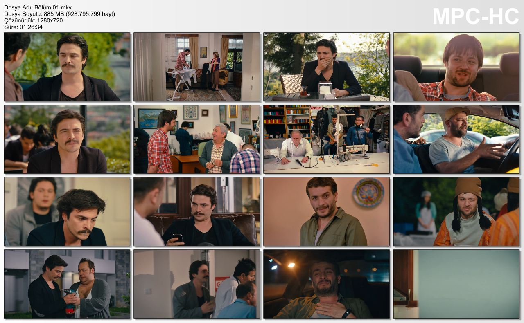
Task: Open thumbnail of man in brown beanie with braids
Action: click(x=456, y=212)
